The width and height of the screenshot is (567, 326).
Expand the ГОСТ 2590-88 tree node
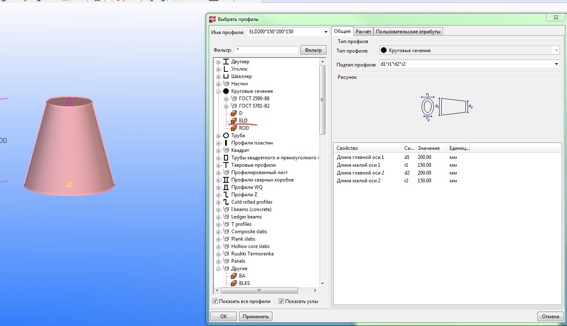[x=226, y=99]
